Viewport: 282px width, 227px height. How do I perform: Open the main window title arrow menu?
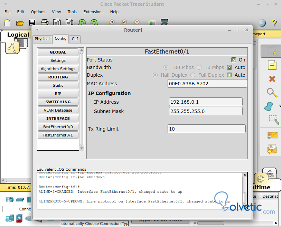click(6, 3)
